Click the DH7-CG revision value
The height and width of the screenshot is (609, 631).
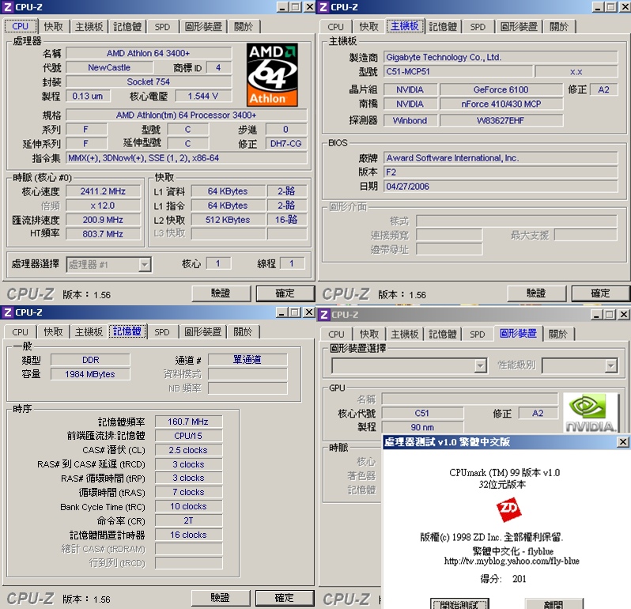(285, 143)
